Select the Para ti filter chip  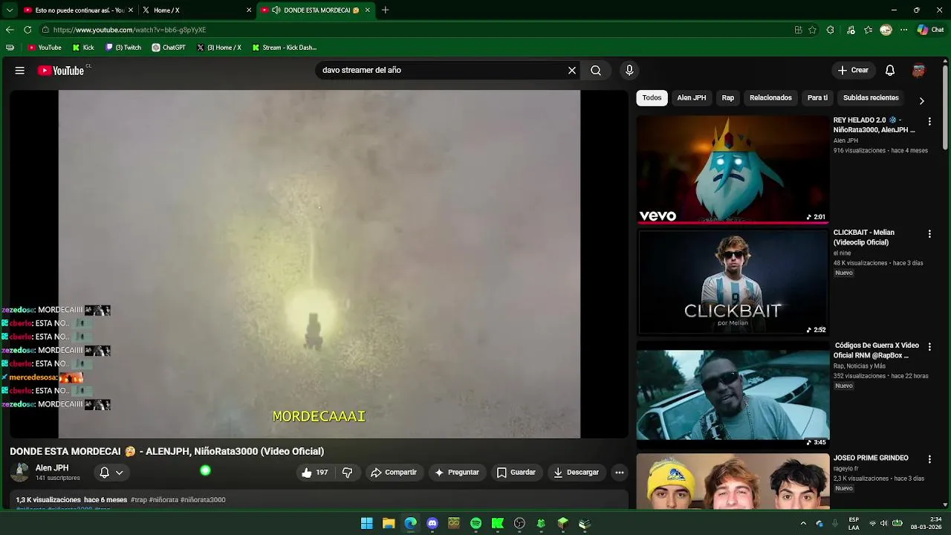(817, 98)
